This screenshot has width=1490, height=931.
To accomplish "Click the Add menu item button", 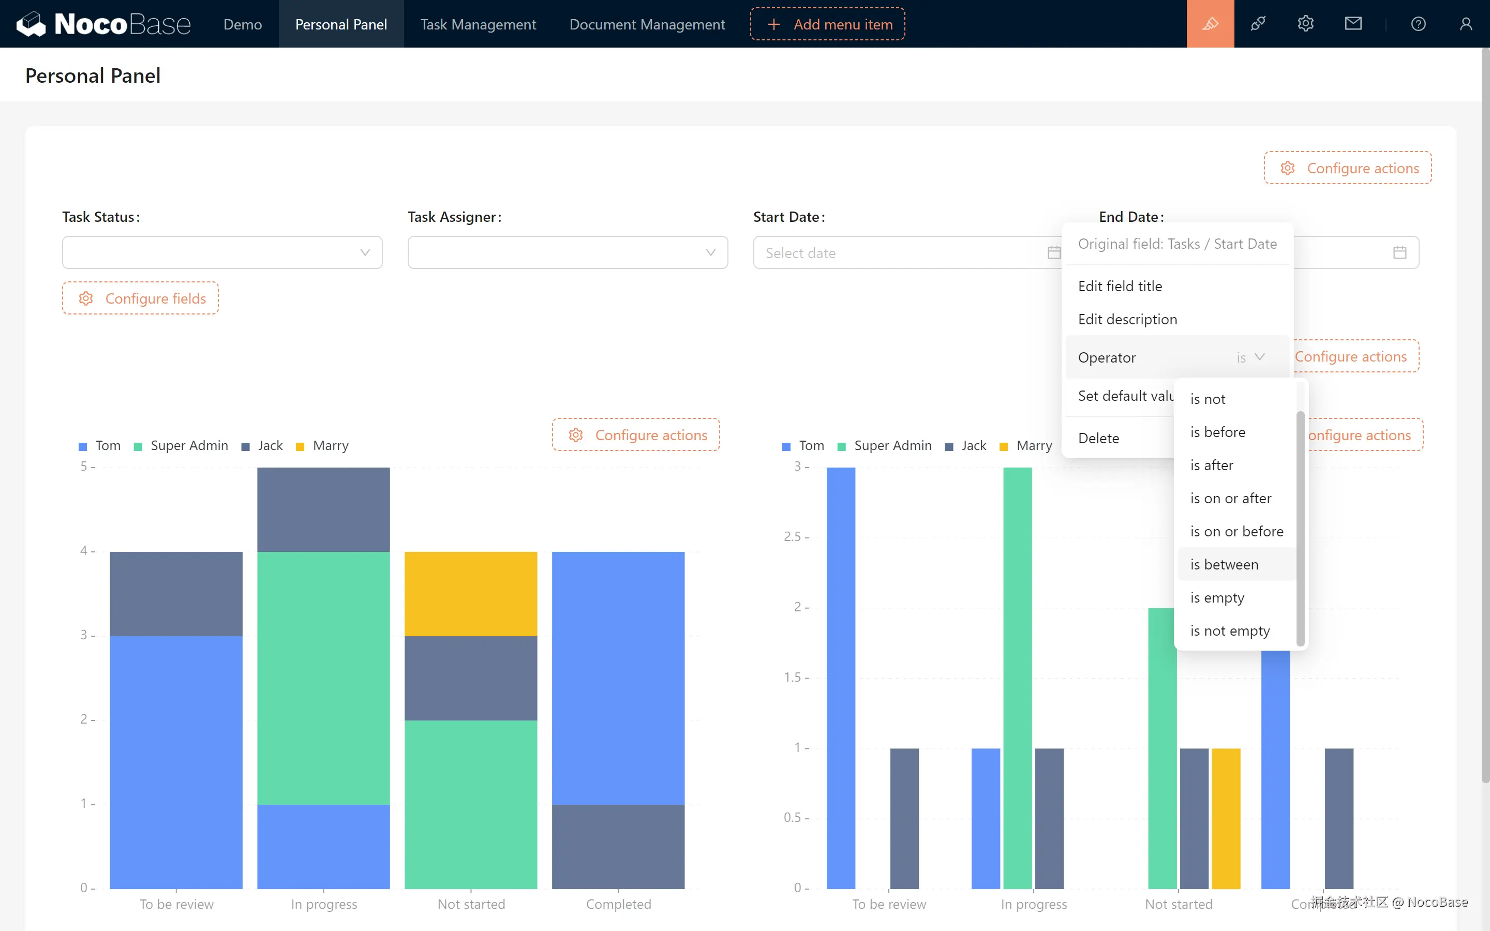I will [x=827, y=24].
